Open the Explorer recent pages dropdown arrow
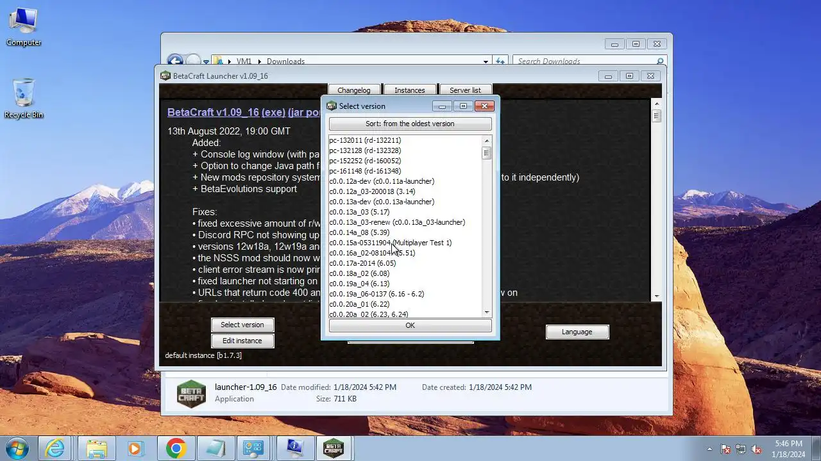 [206, 62]
